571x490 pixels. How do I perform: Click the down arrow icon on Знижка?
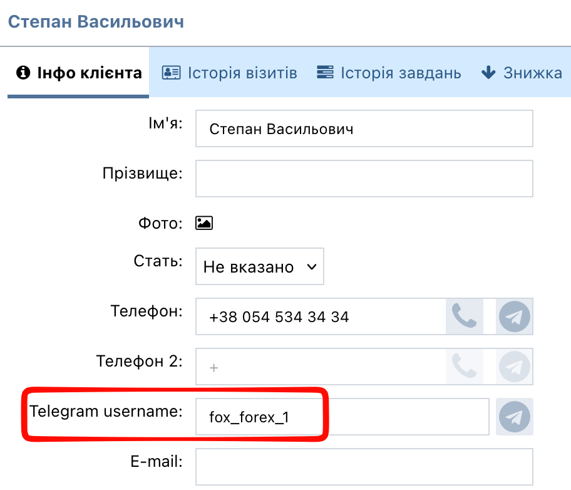coord(488,73)
